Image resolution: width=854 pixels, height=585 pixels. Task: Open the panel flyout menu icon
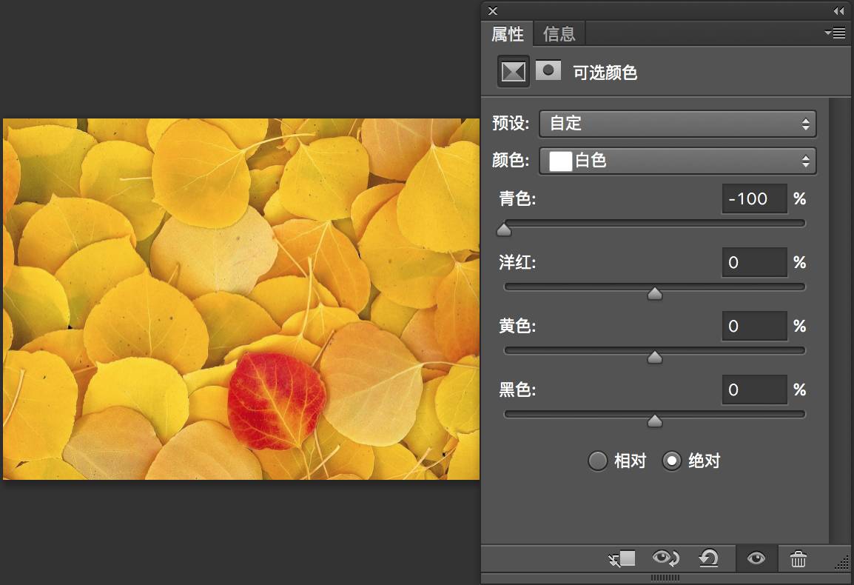[x=835, y=33]
